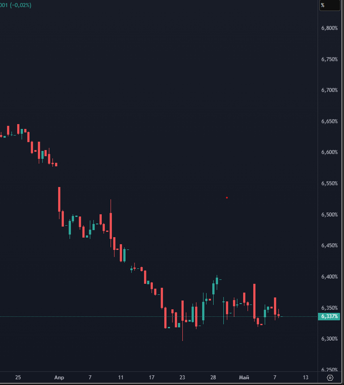This screenshot has width=344, height=385.
Task: Click the date 25 on time axis
Action: 18,377
